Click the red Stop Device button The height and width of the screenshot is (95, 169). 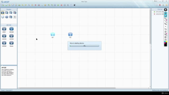click(62, 5)
